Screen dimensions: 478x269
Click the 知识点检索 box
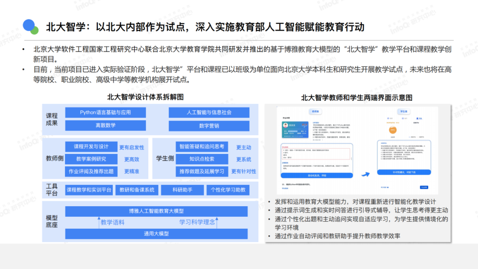click(202, 159)
